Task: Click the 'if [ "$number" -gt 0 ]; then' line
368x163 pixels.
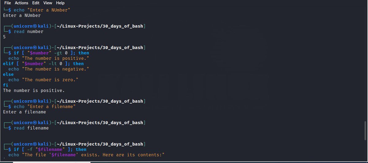Action: [52, 53]
